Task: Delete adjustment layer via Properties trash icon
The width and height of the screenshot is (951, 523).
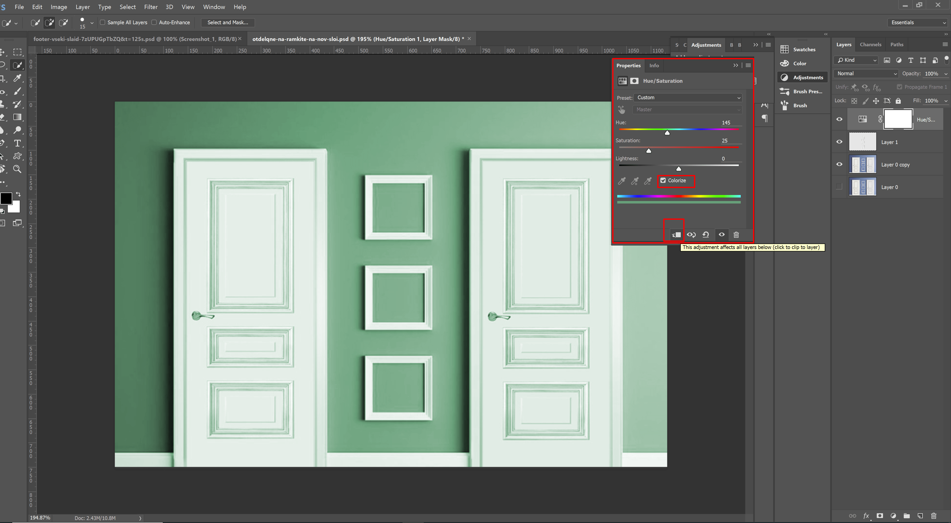Action: pos(736,235)
